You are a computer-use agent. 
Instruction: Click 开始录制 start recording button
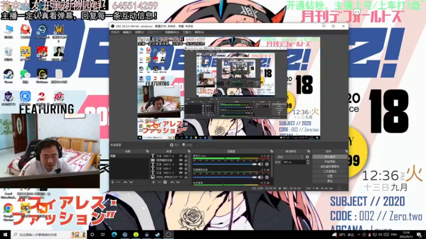click(330, 162)
